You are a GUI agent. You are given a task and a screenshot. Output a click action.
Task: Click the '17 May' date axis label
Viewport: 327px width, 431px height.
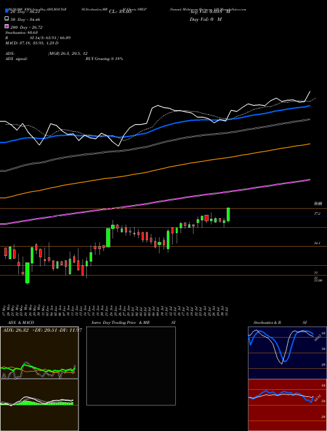pyautogui.click(x=5, y=310)
